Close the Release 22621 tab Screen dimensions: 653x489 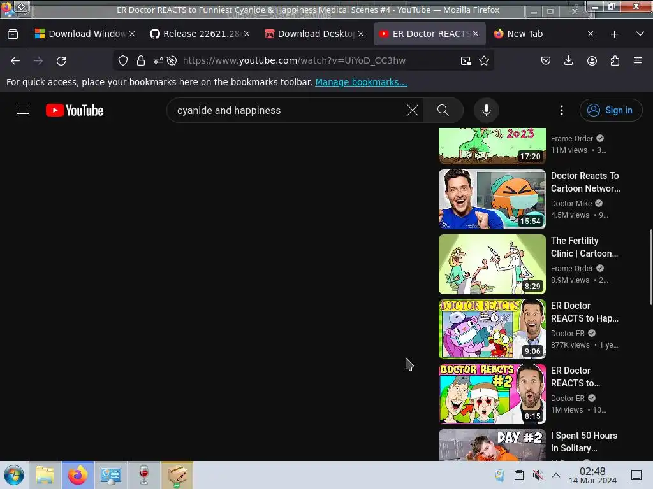tap(247, 34)
